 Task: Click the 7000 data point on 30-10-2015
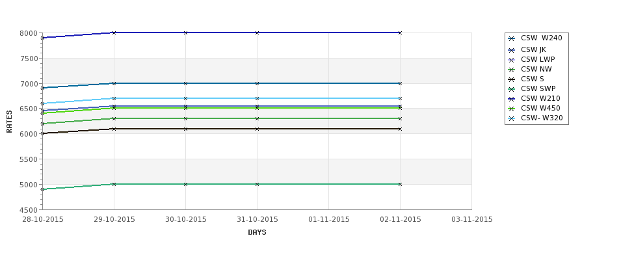[185, 84]
